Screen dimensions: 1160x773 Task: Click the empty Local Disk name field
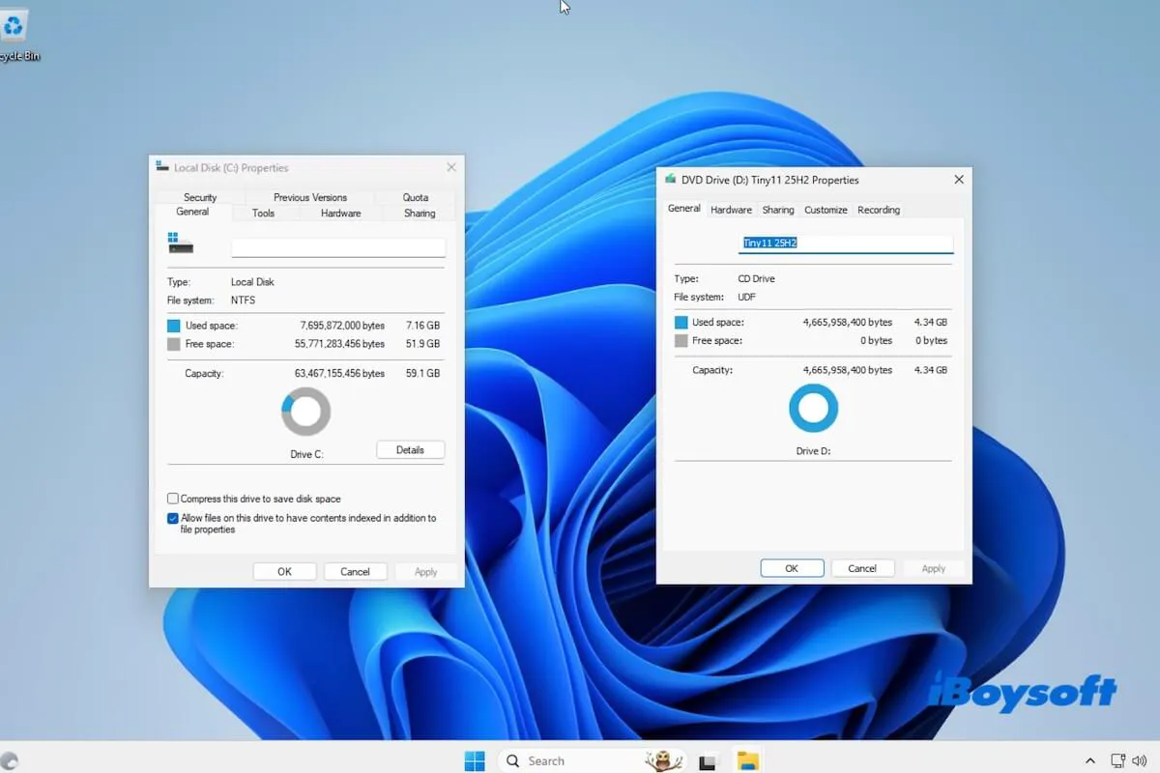coord(337,247)
